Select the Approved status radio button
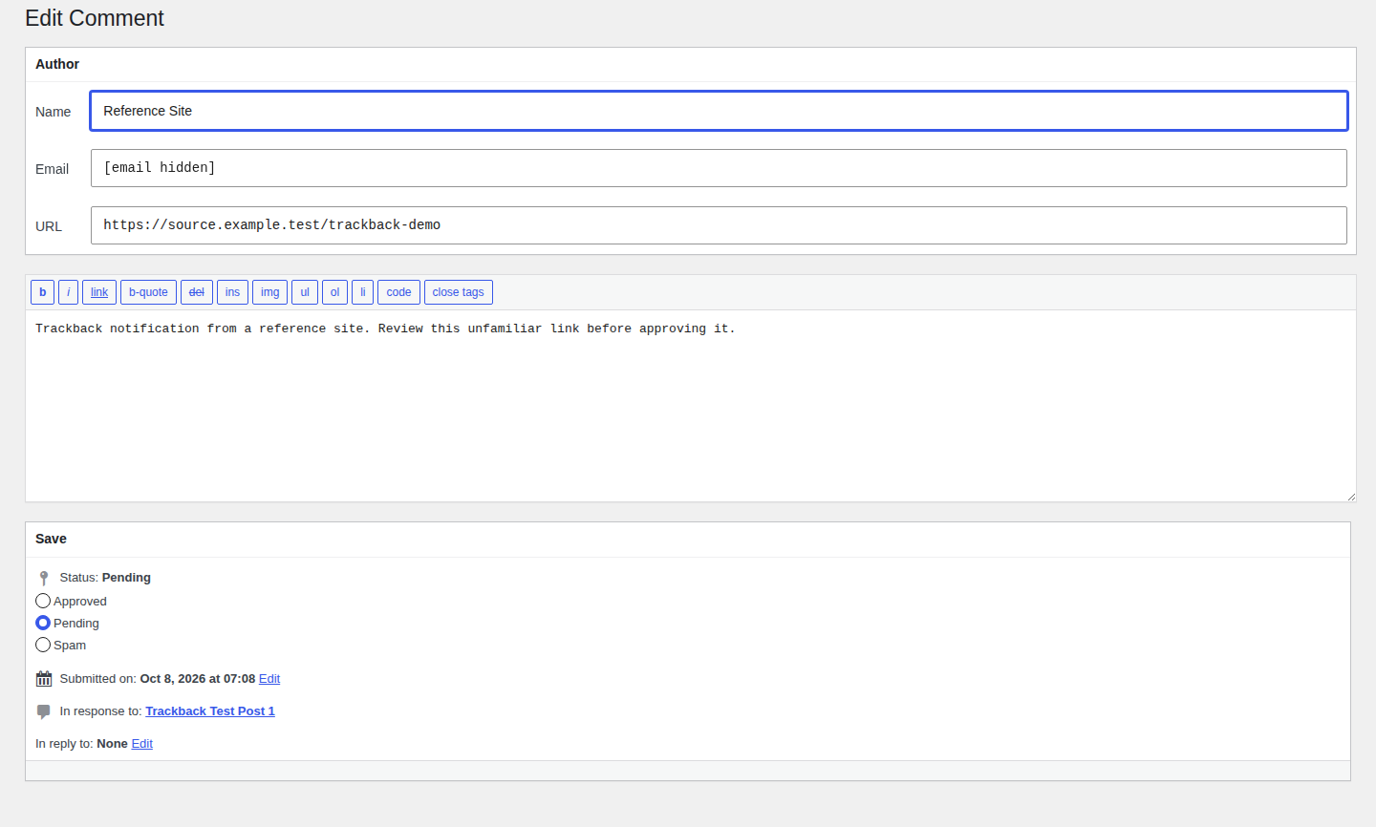Viewport: 1376px width, 827px height. tap(43, 601)
